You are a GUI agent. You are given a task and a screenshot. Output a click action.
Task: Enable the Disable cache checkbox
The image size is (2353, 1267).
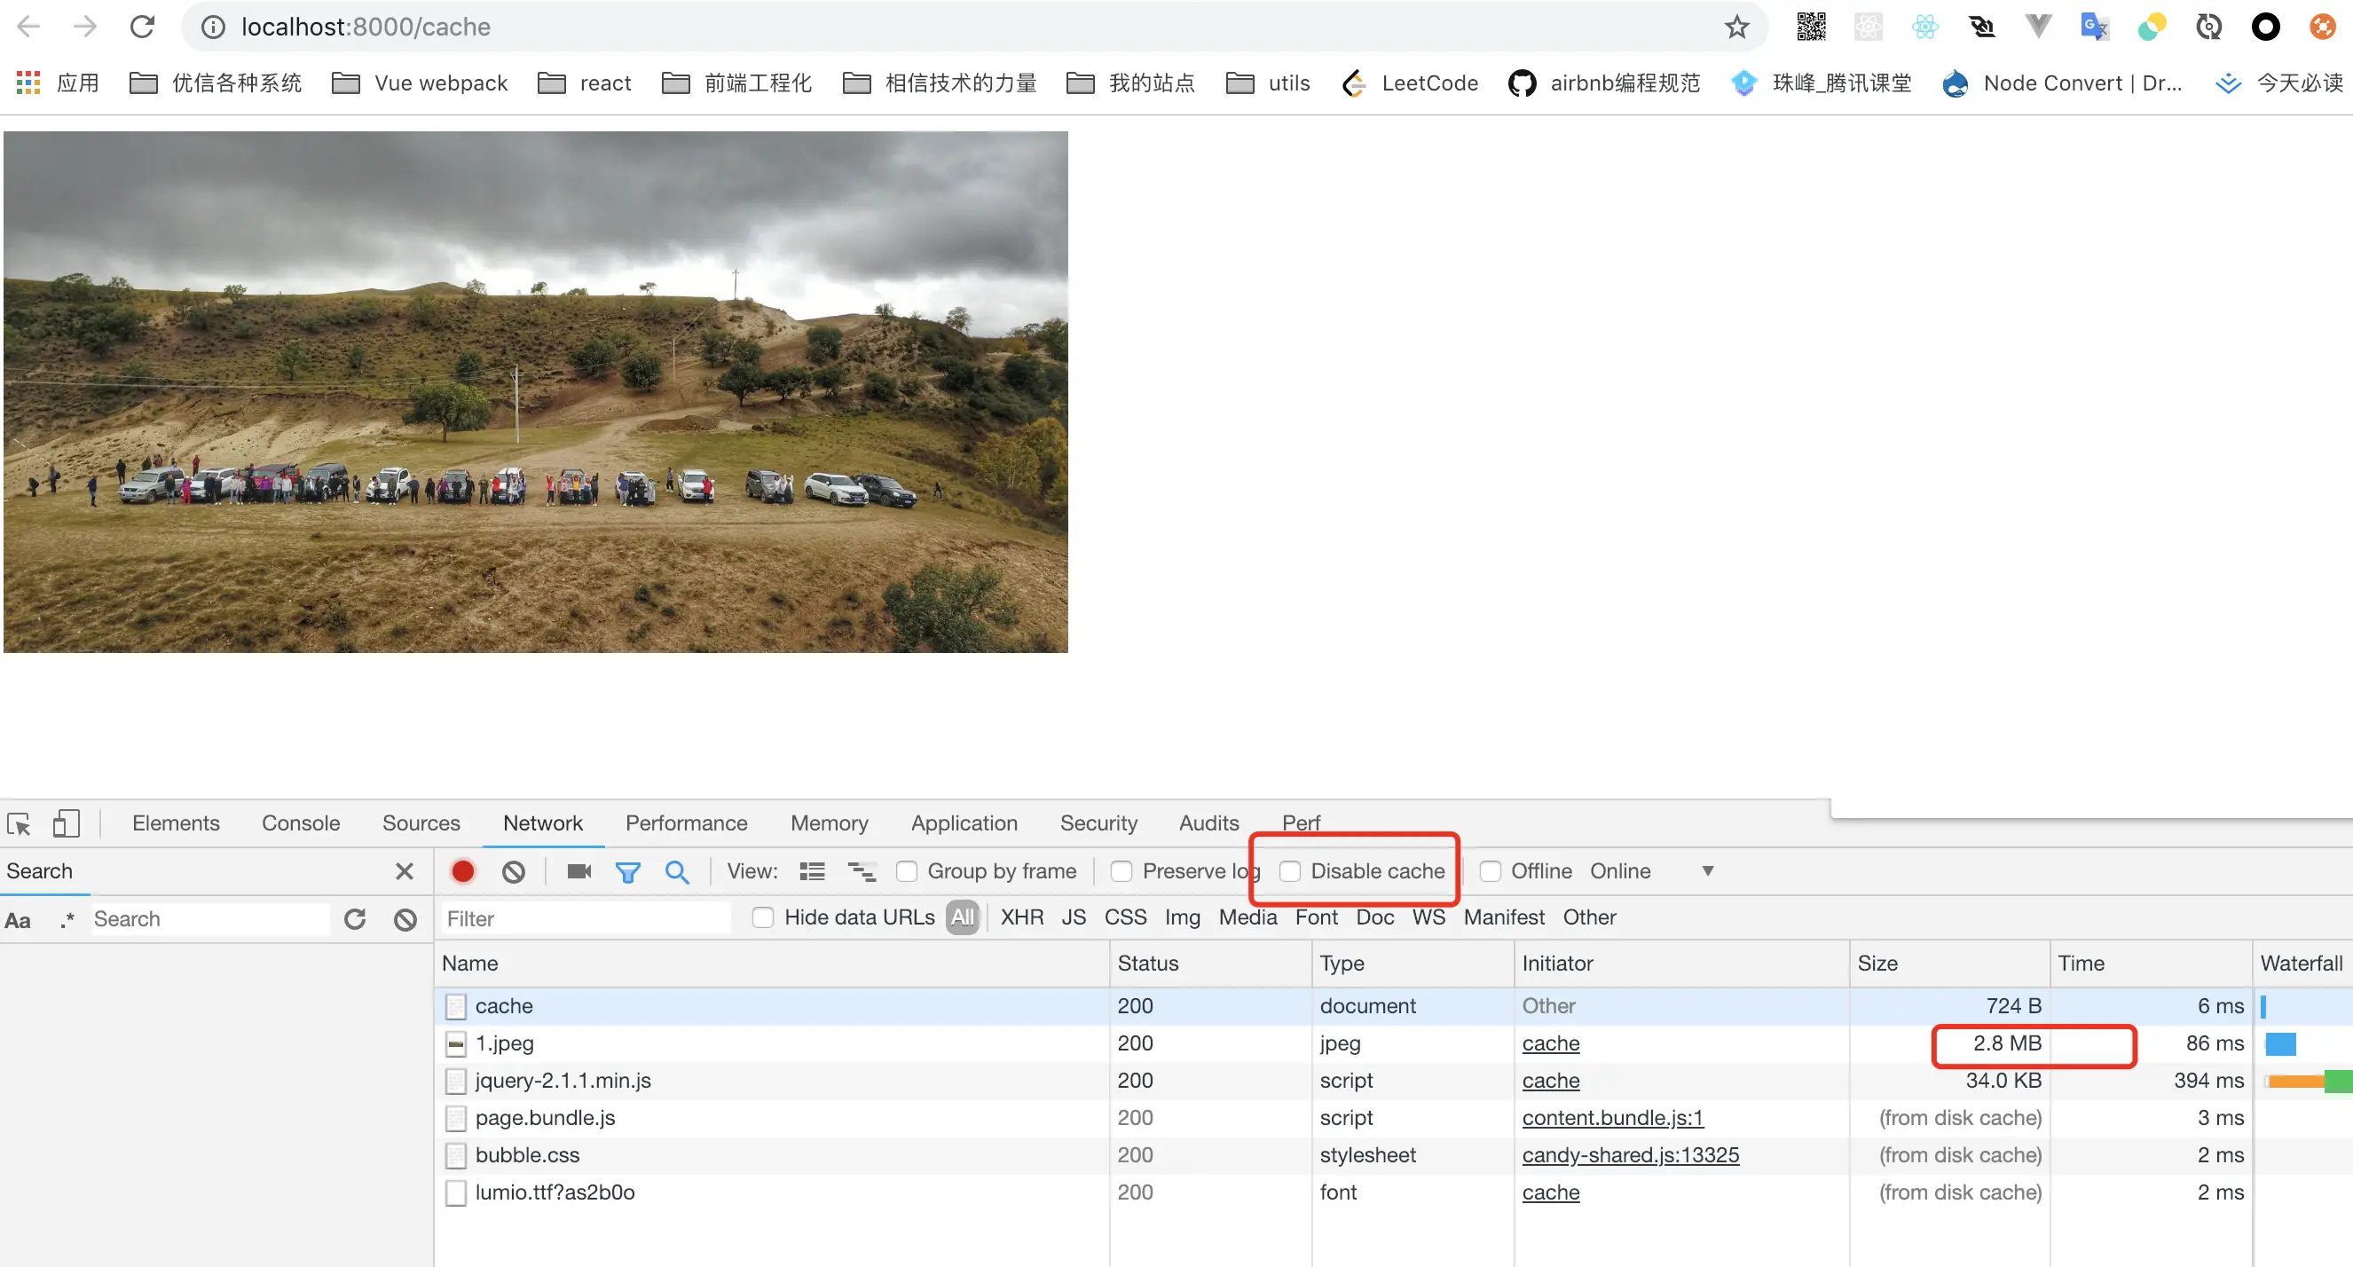[1290, 871]
